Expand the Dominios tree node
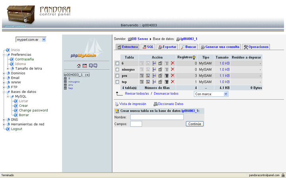This screenshot has height=178, width=286. [4, 73]
